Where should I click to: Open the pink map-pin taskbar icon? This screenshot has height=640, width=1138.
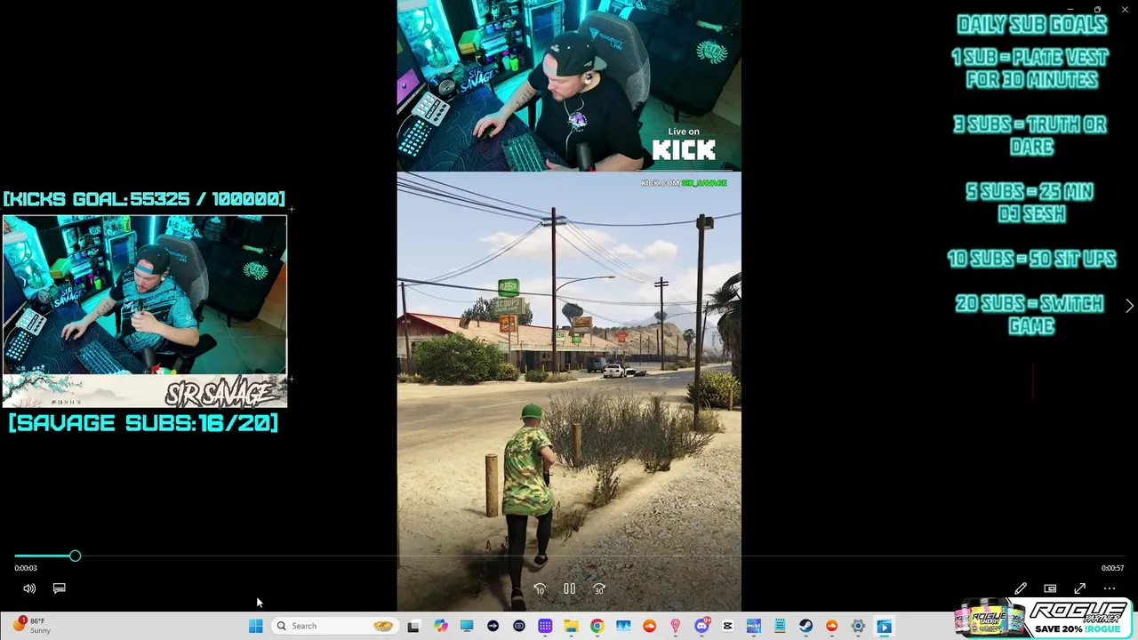point(676,626)
